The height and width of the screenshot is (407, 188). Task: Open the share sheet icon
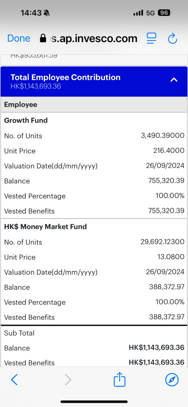(120, 379)
